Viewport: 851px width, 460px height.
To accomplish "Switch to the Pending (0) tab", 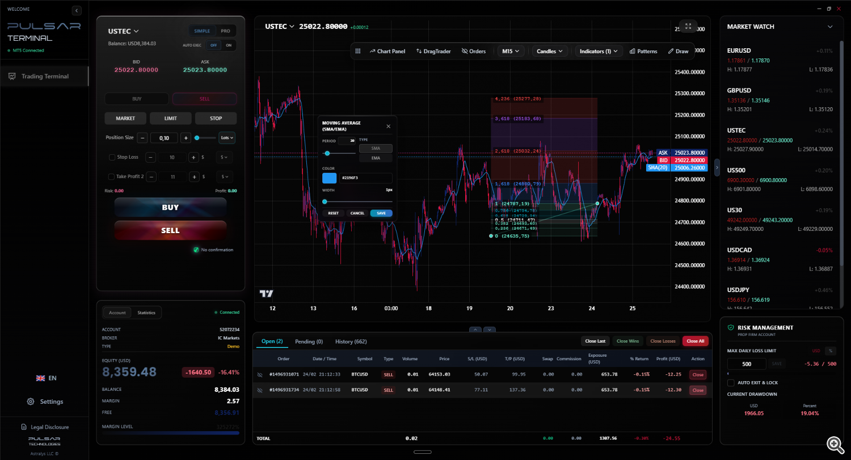I will [309, 341].
